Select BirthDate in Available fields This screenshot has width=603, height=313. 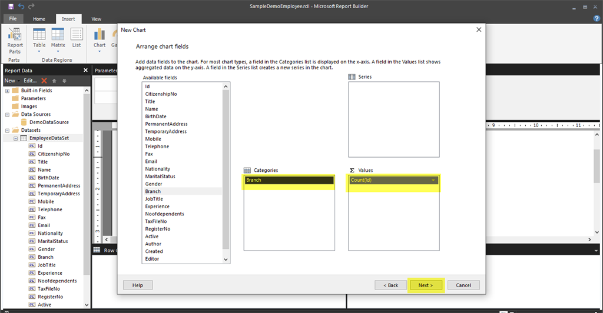[x=155, y=116]
